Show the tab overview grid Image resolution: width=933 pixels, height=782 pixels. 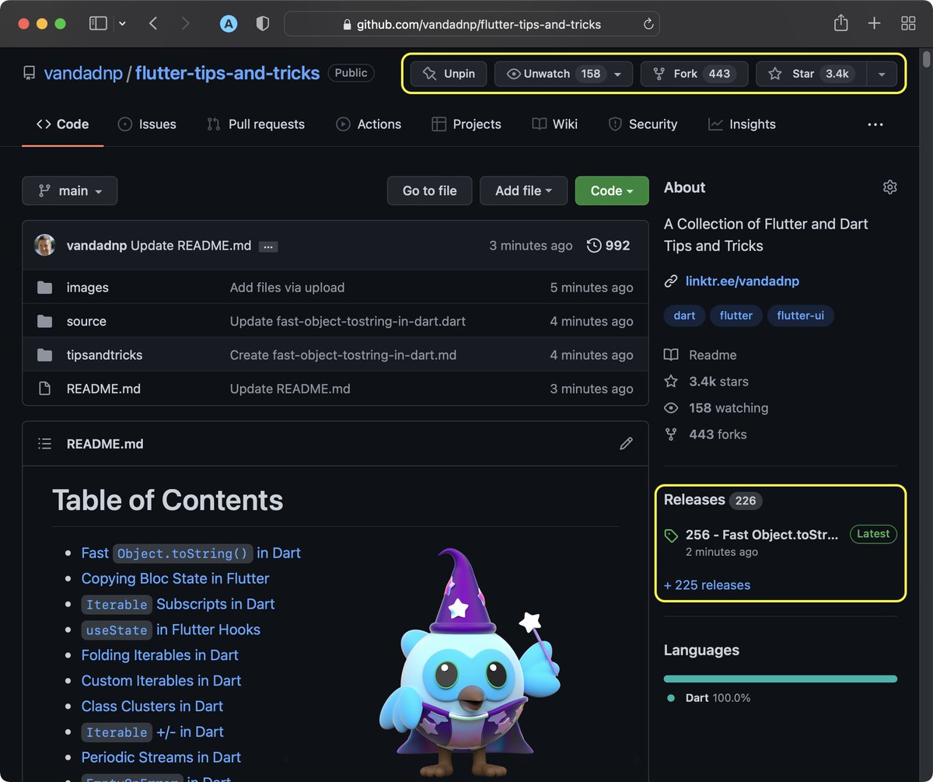907,24
